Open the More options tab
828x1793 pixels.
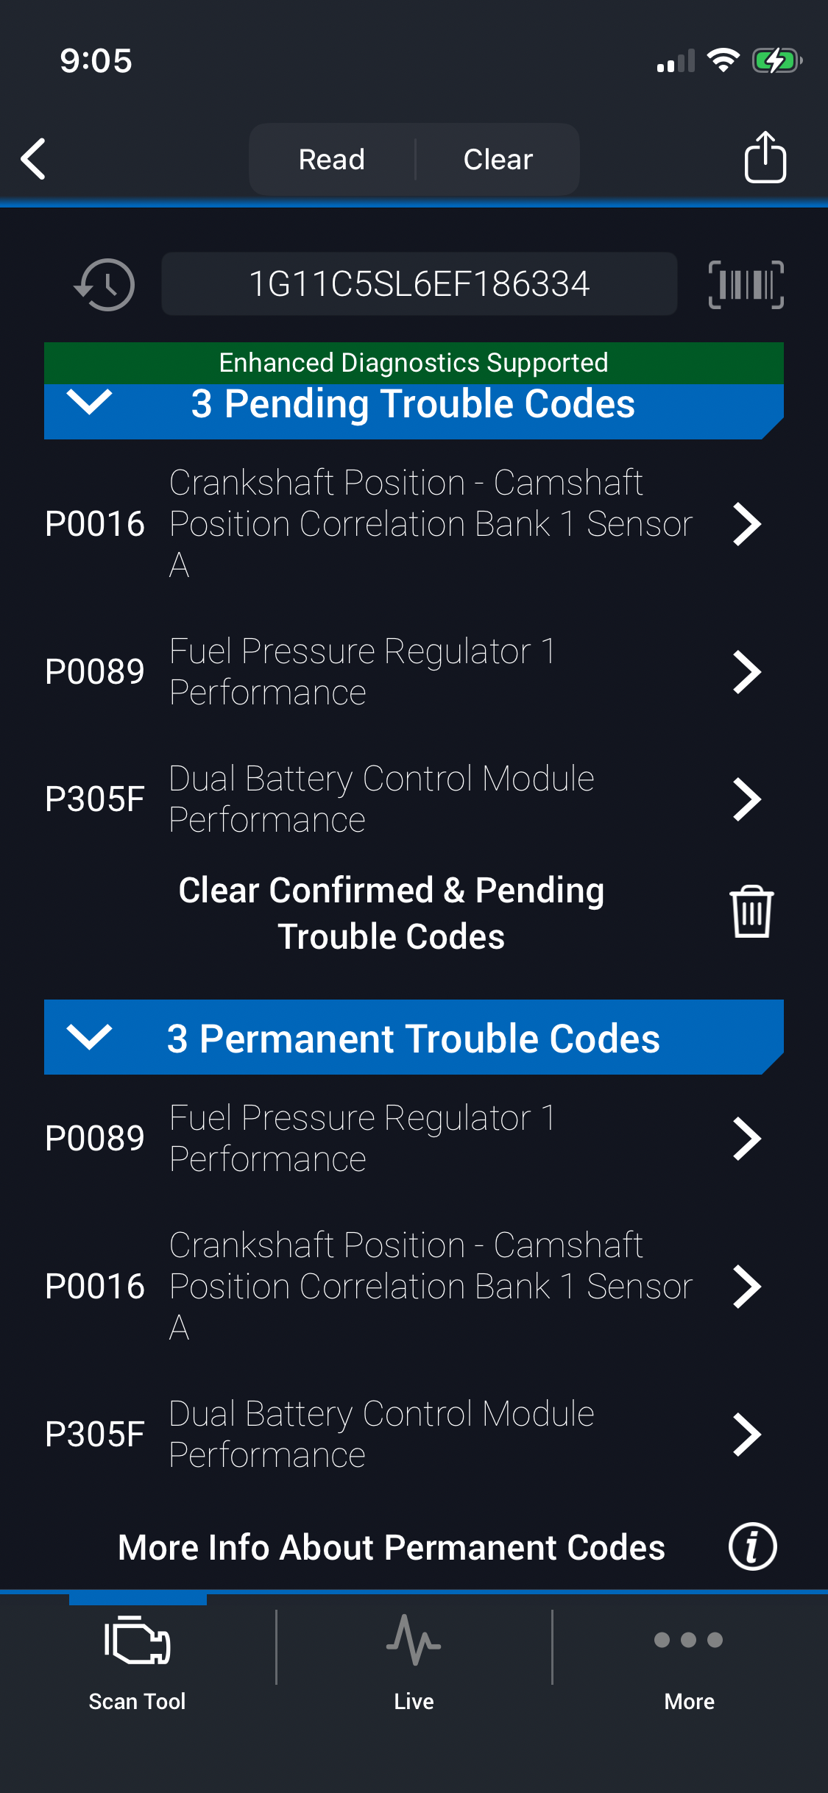tap(689, 1658)
